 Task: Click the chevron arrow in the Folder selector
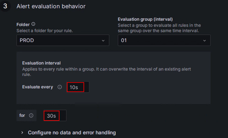click(103, 40)
